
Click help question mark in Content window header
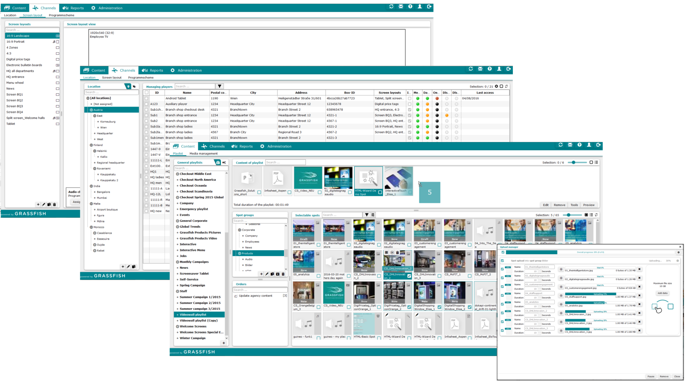click(580, 145)
